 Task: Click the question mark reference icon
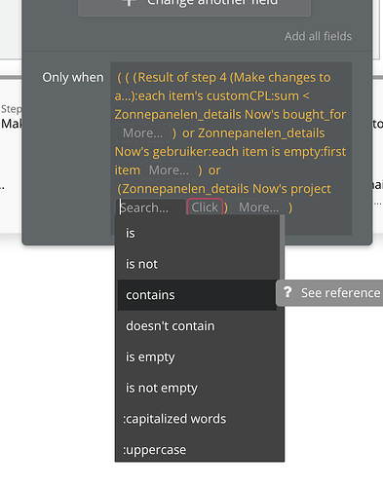click(x=287, y=292)
